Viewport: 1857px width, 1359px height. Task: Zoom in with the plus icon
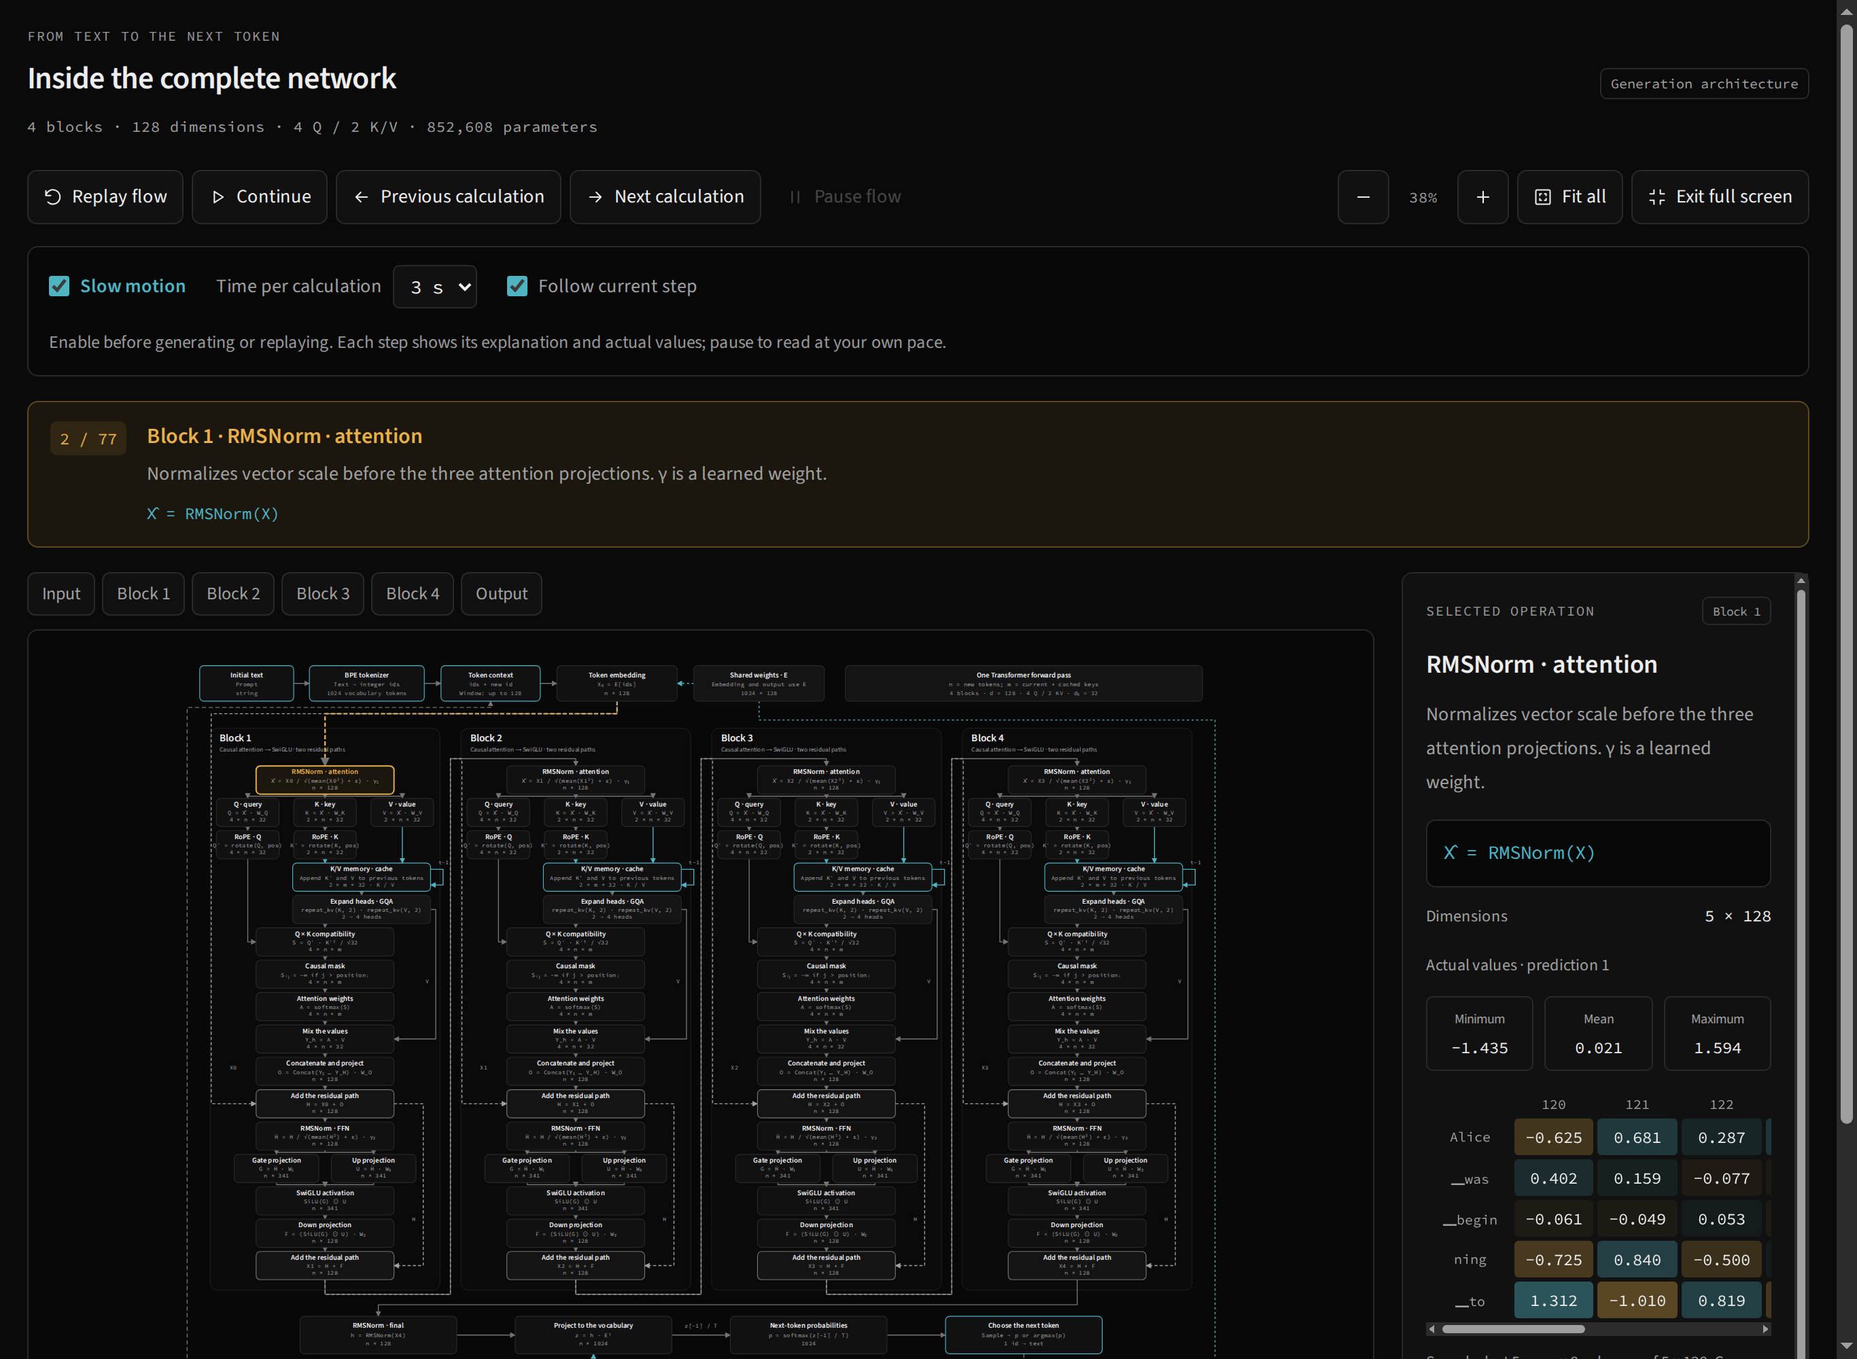(1482, 196)
